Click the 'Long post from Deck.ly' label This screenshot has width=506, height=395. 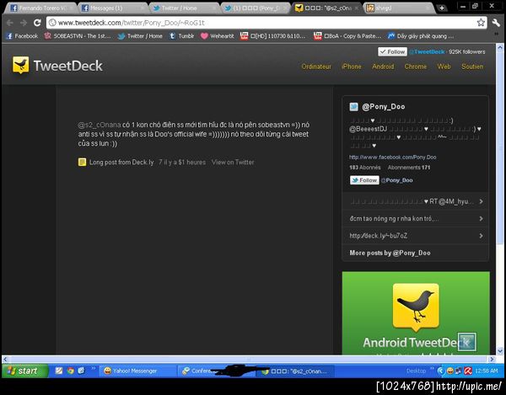point(121,162)
